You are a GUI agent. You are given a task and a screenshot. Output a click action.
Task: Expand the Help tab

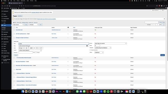click(x=163, y=10)
